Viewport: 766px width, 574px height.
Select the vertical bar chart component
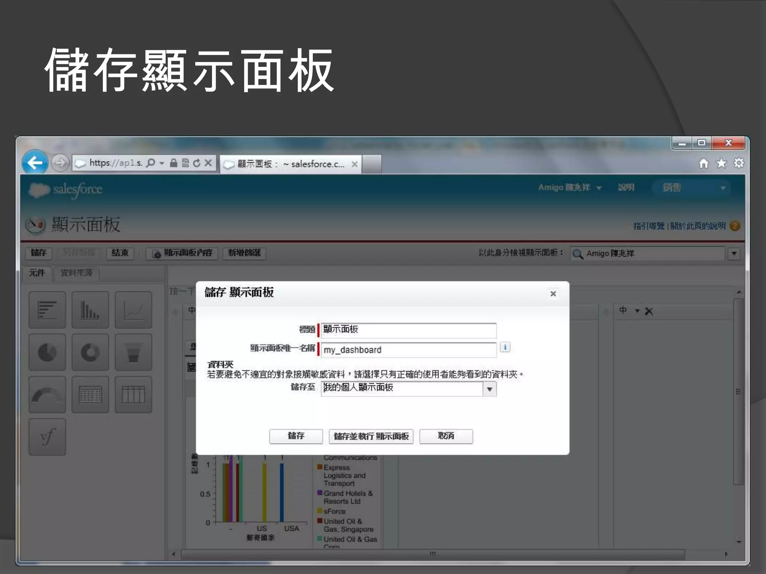tap(90, 310)
